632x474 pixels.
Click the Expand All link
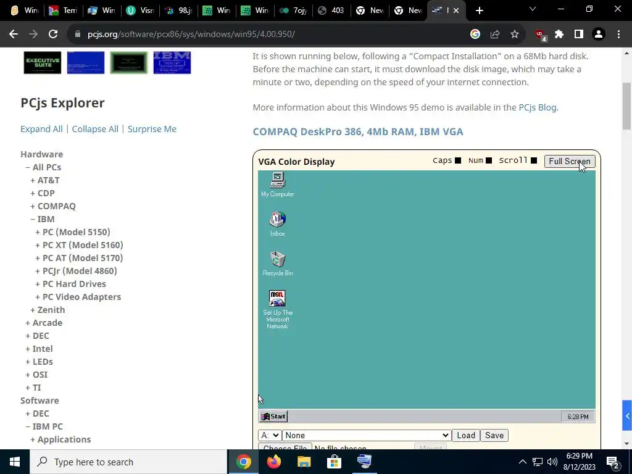(x=41, y=129)
